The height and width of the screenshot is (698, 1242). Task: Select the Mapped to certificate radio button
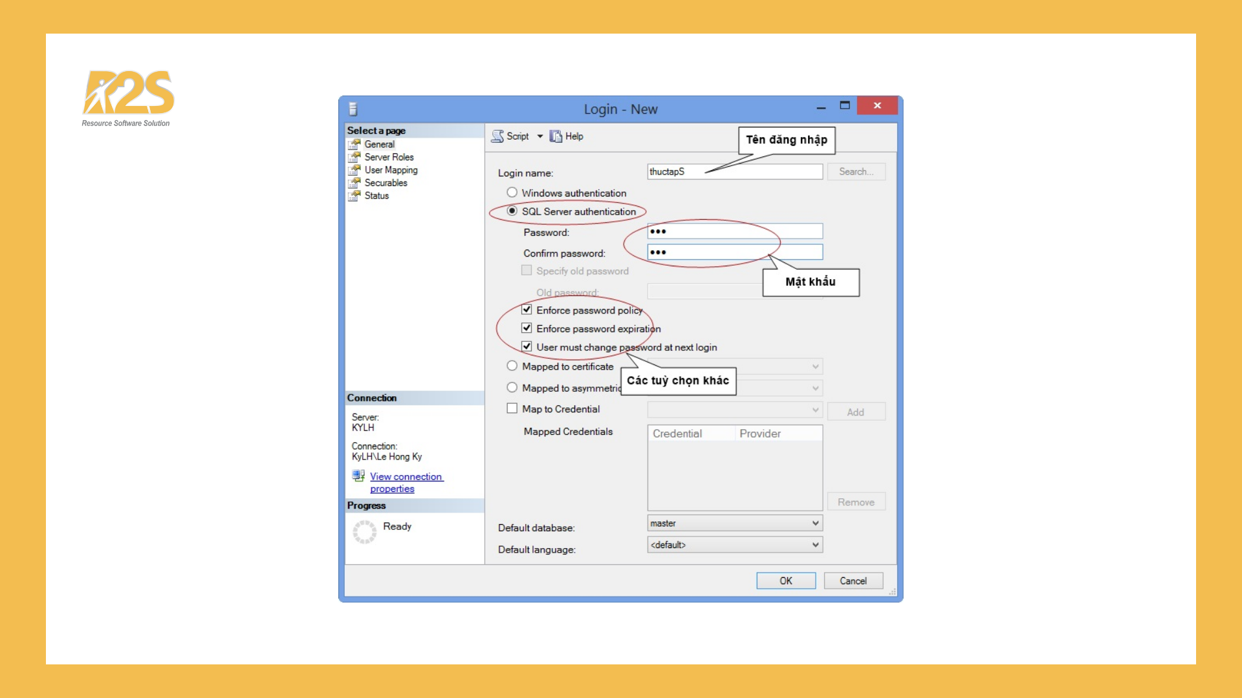[512, 366]
